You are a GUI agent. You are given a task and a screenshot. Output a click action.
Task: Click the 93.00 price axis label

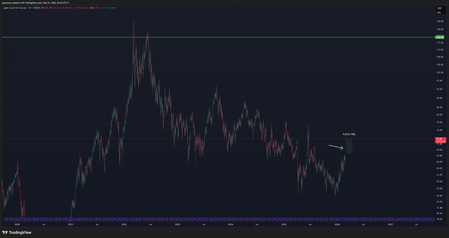tap(439, 89)
